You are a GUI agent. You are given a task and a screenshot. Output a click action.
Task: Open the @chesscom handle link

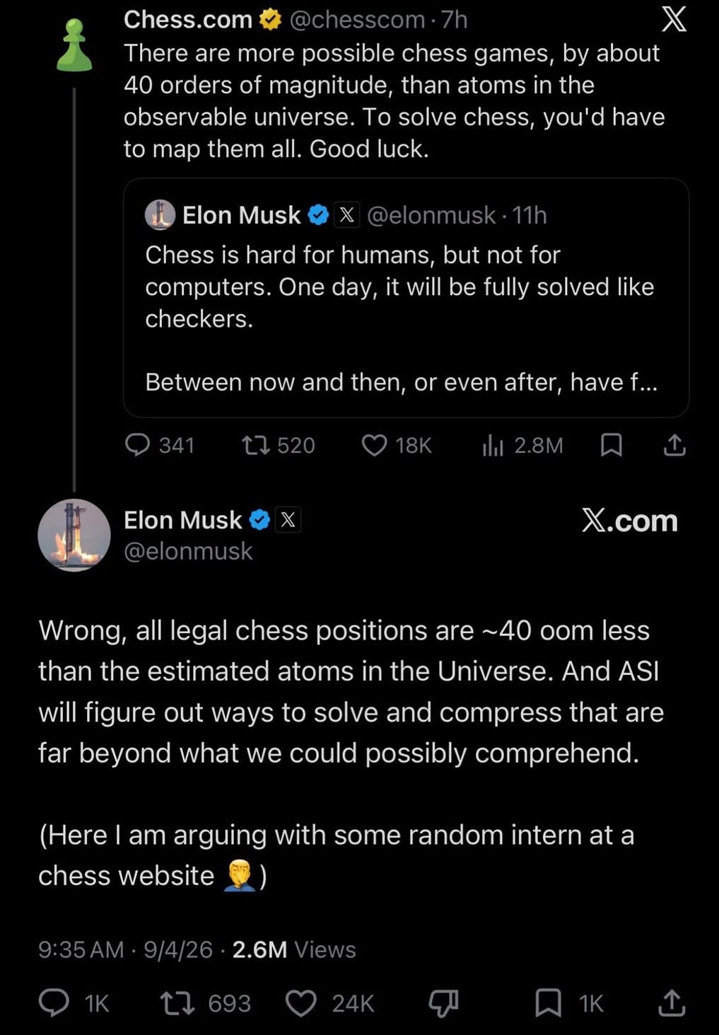click(357, 20)
